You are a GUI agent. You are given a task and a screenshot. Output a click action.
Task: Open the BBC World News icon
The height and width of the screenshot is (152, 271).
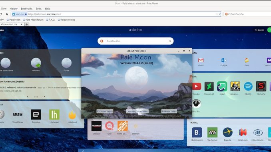(x=18, y=114)
